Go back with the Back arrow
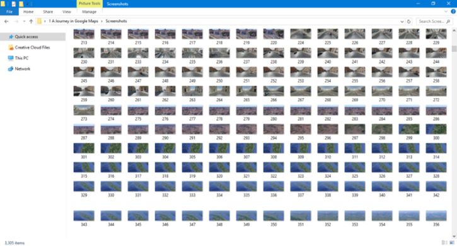Screen dimensions: 457x246 (x=6, y=21)
